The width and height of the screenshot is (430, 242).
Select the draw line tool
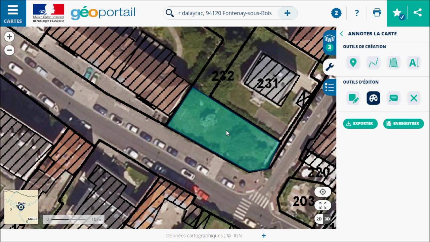[x=373, y=63]
